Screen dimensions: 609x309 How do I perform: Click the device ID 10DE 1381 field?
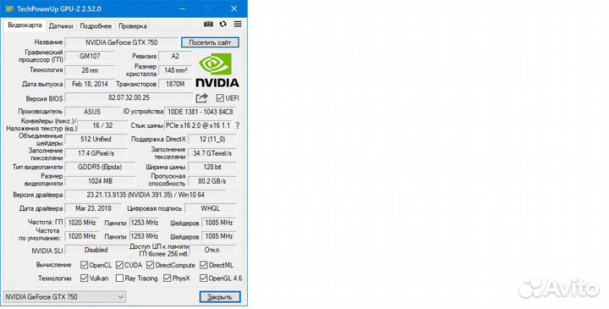[200, 112]
